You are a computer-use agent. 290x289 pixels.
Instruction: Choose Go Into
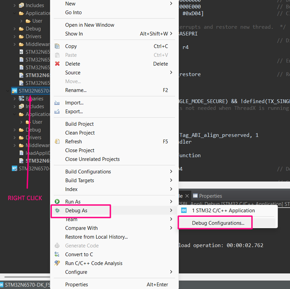114,12
